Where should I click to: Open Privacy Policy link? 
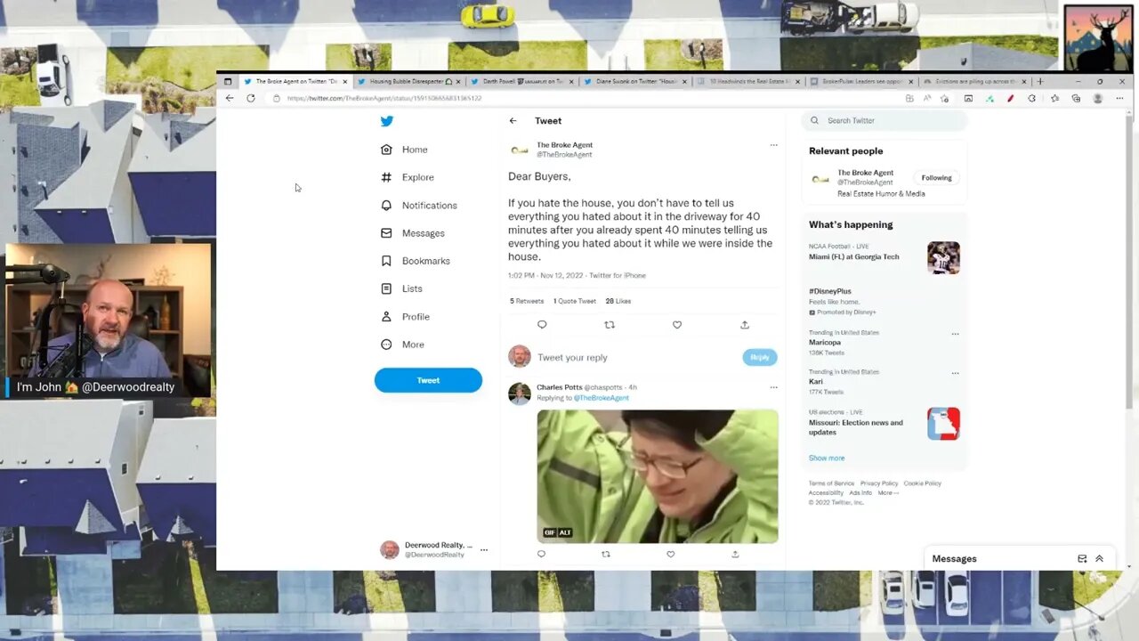879,483
